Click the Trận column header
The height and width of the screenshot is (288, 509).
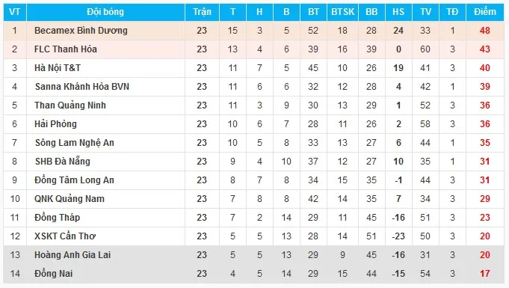pos(202,12)
